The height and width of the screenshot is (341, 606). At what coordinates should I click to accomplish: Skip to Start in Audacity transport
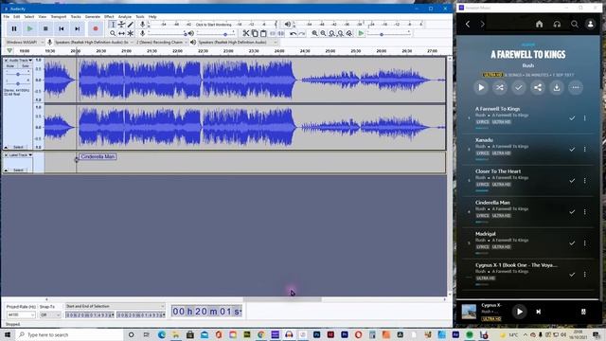pyautogui.click(x=62, y=28)
